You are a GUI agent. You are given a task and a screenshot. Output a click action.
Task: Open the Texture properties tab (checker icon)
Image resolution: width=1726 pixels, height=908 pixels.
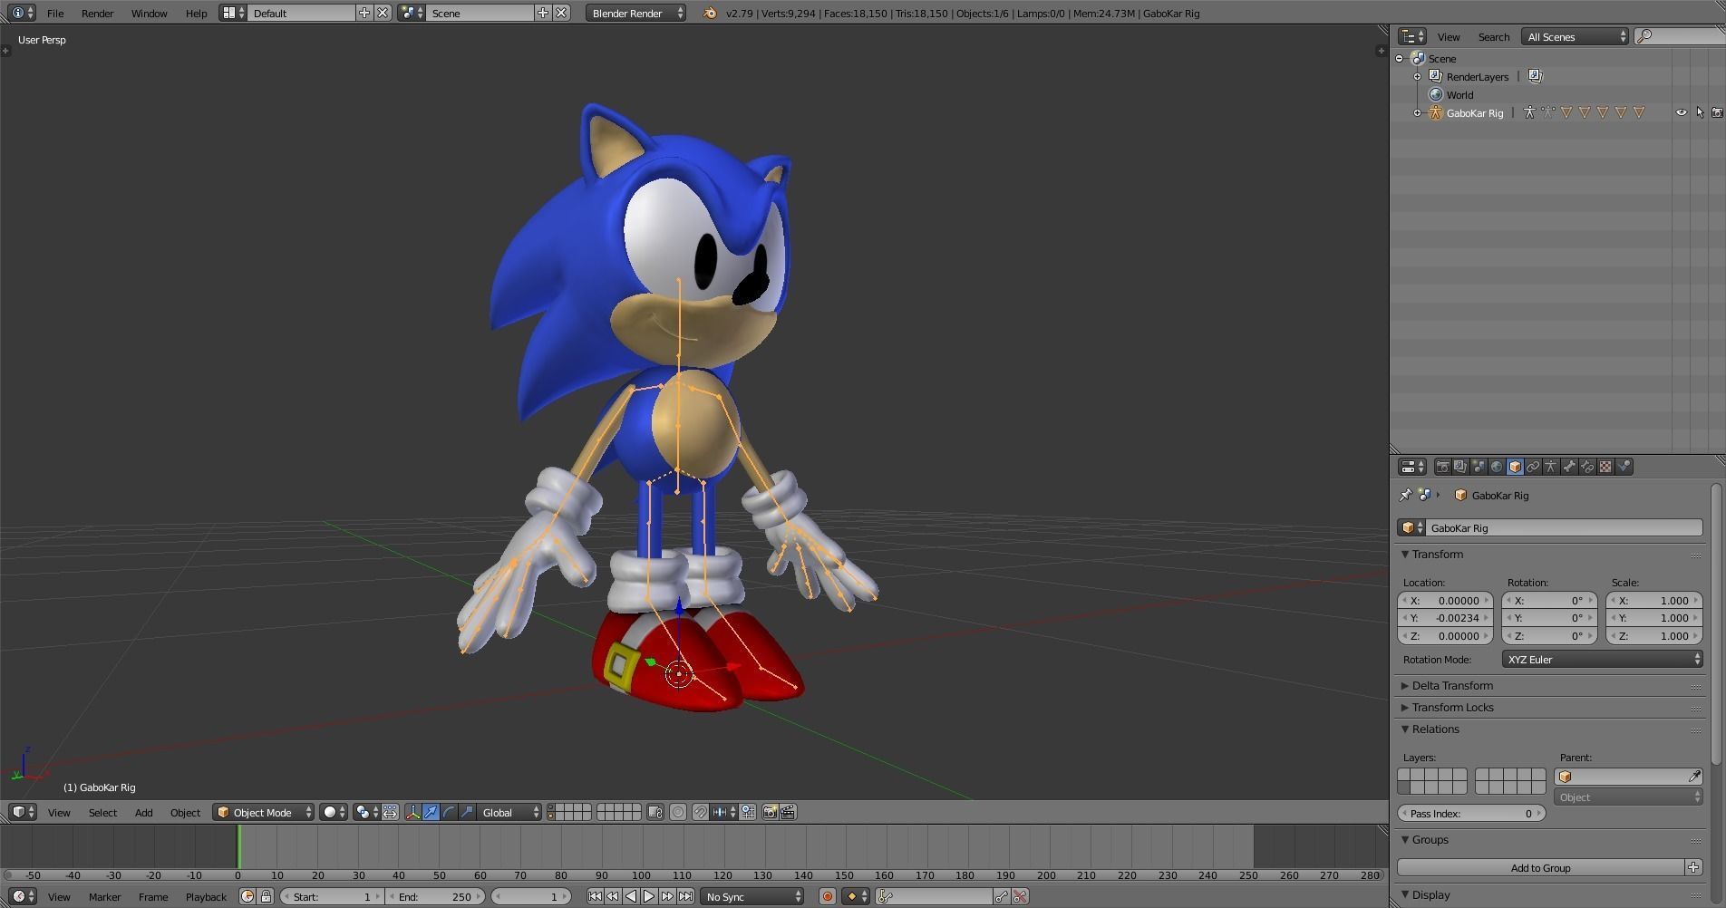click(x=1605, y=467)
